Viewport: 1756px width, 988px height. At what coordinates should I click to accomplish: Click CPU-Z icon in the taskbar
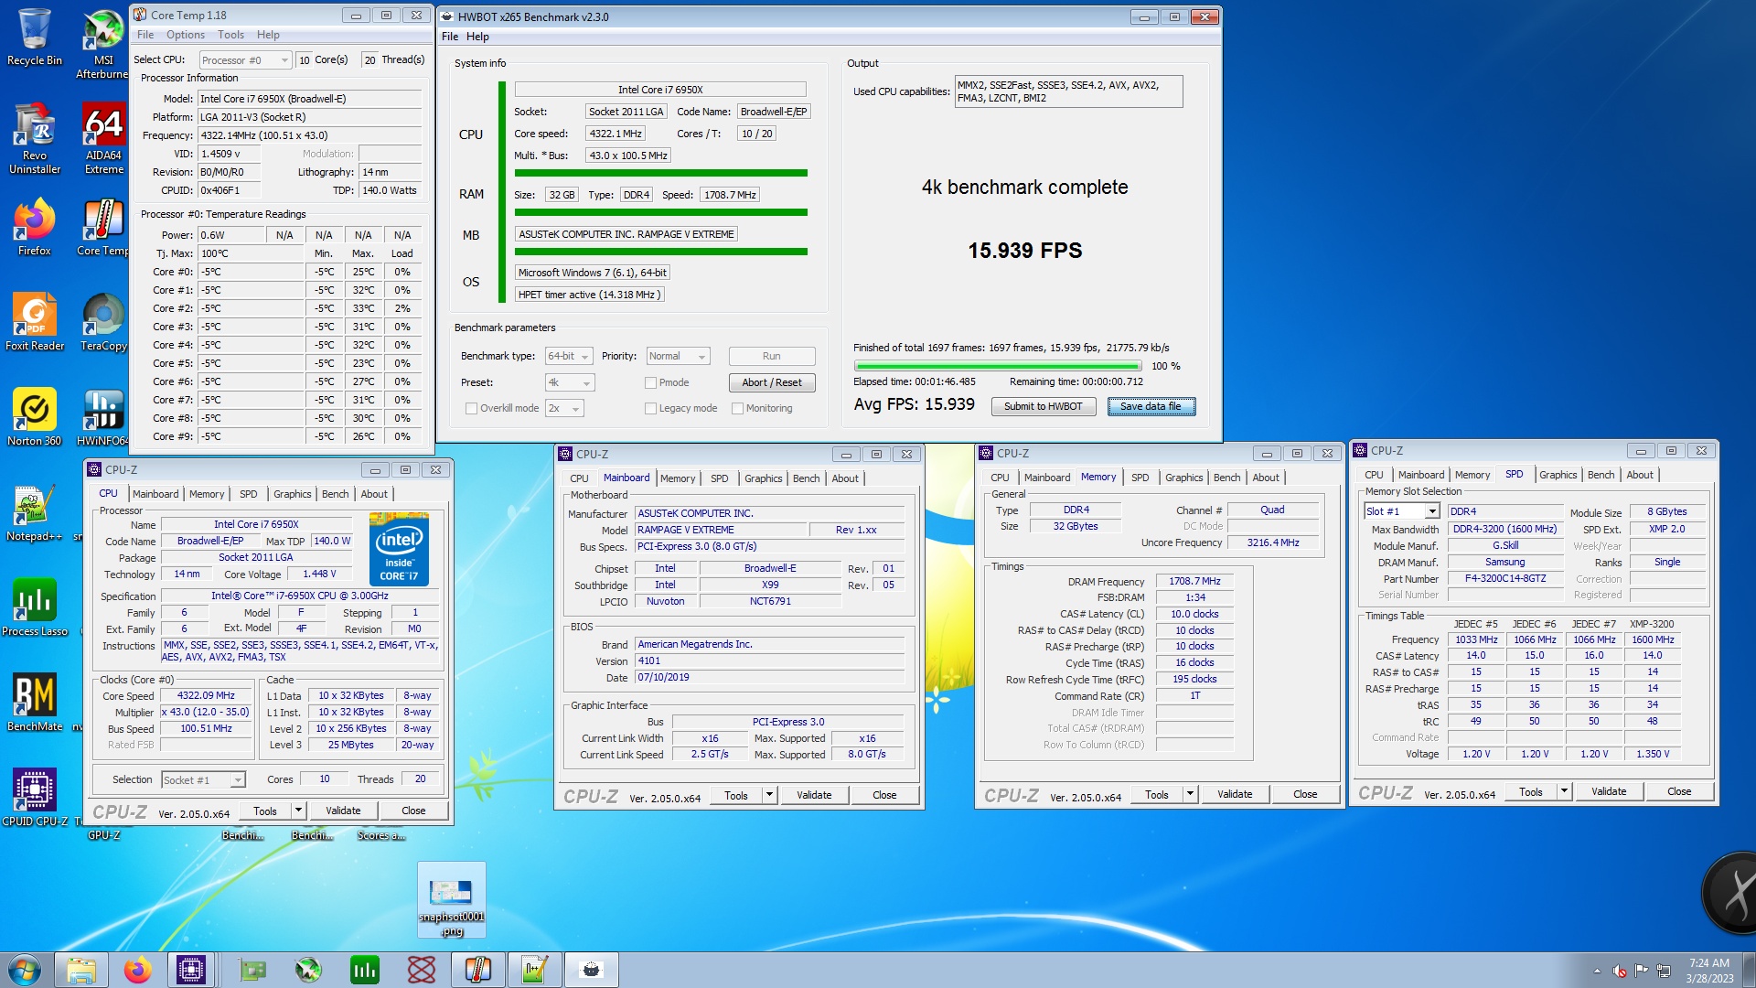[x=191, y=970]
